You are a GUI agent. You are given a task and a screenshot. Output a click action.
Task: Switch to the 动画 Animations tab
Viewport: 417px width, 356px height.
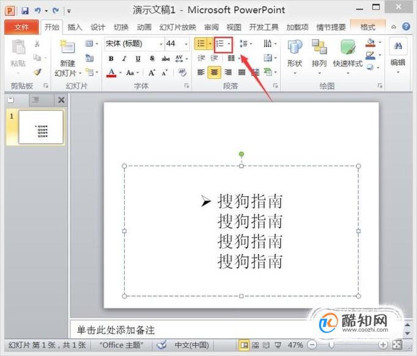pyautogui.click(x=144, y=27)
